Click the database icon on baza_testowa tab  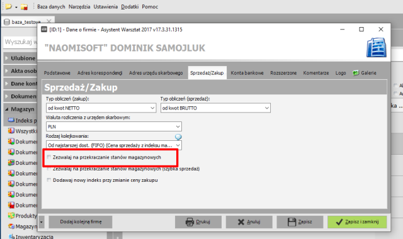7,22
